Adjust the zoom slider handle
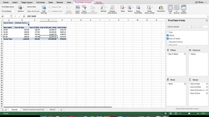Screen dimensions: 209x117 click(x=189, y=113)
